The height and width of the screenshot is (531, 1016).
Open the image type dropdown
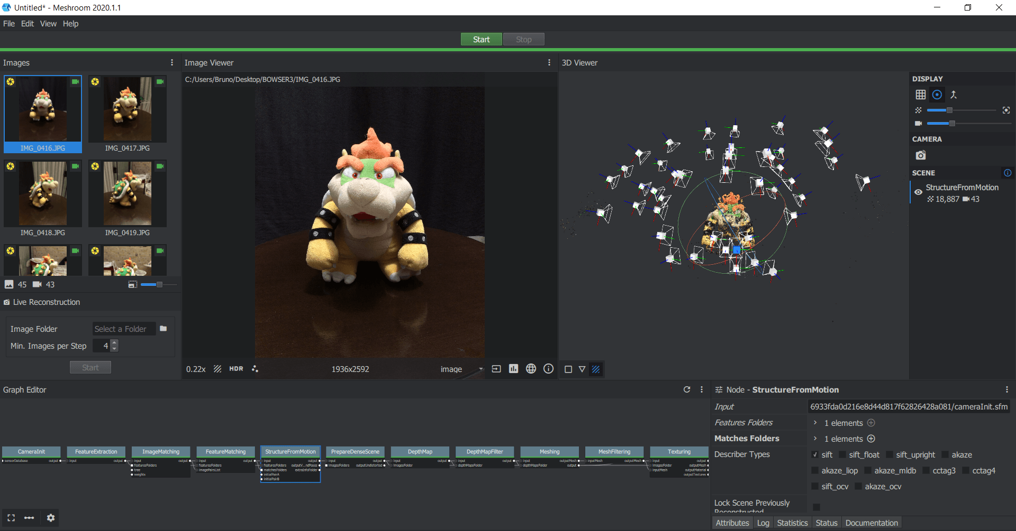point(461,369)
